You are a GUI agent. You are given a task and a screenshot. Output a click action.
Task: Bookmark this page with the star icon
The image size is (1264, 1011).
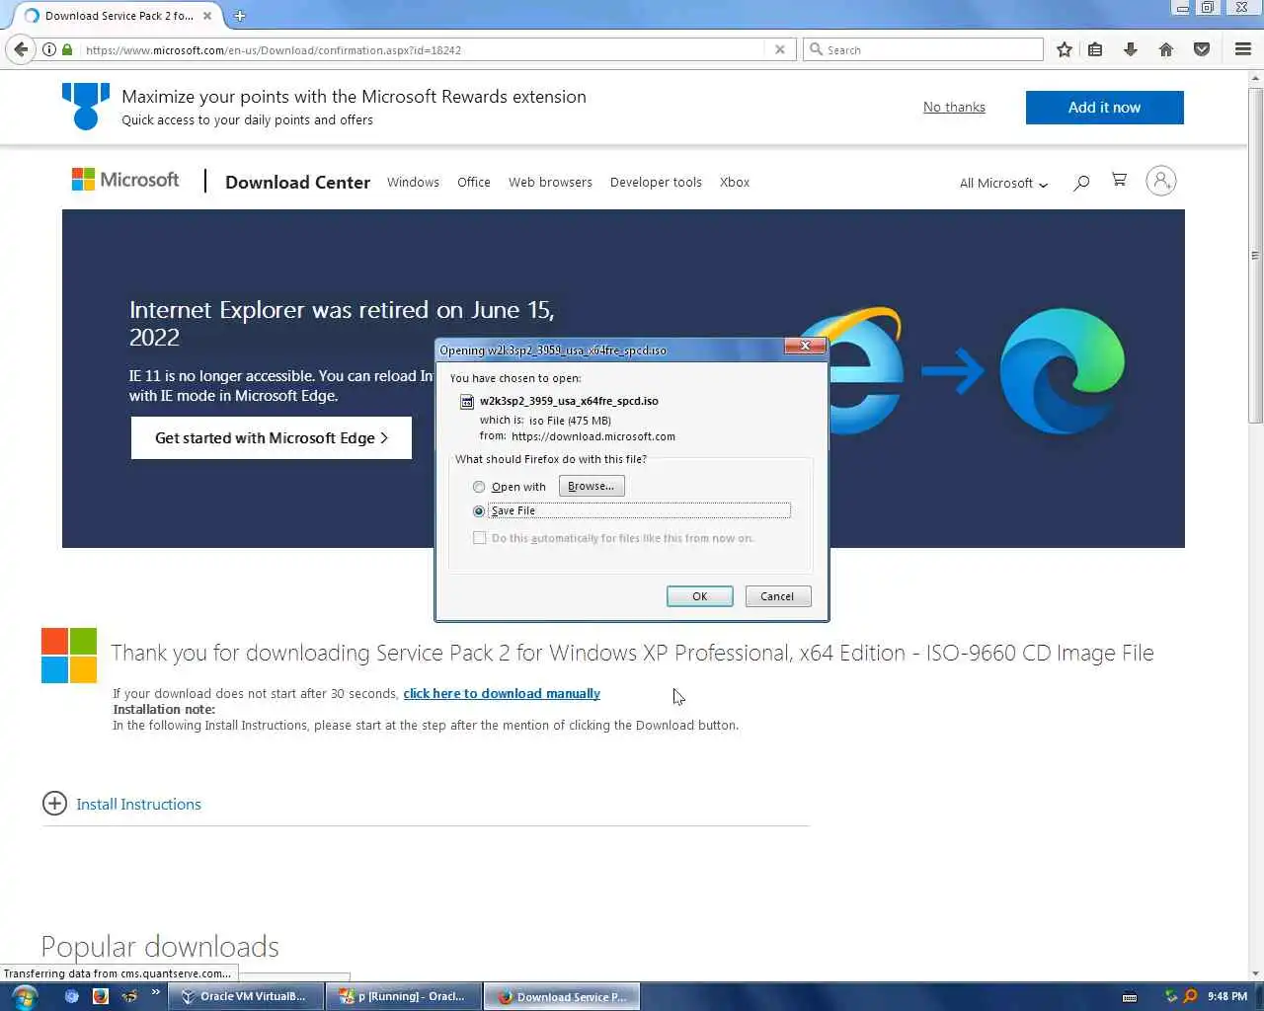pyautogui.click(x=1065, y=49)
